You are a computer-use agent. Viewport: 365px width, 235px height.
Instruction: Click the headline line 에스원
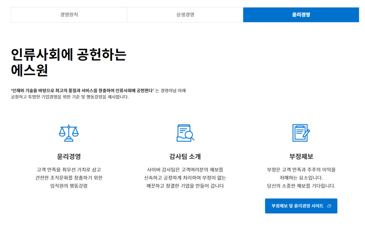point(30,70)
